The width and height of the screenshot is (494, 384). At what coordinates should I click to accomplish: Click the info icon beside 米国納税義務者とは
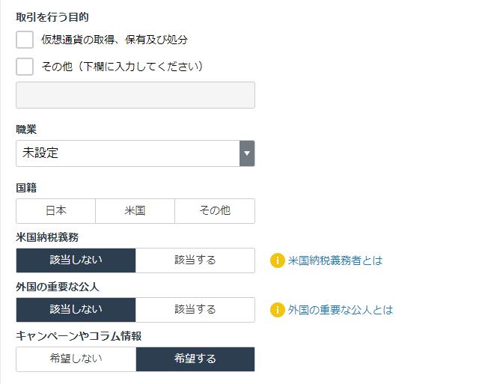277,260
